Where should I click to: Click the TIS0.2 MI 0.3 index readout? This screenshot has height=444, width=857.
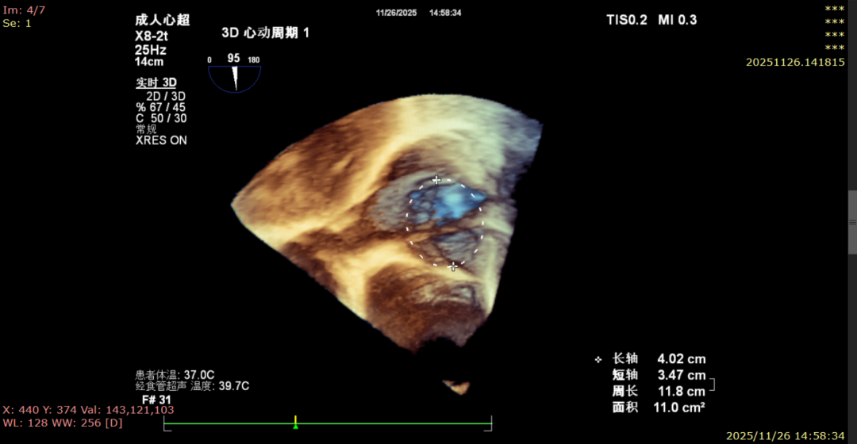click(x=651, y=20)
